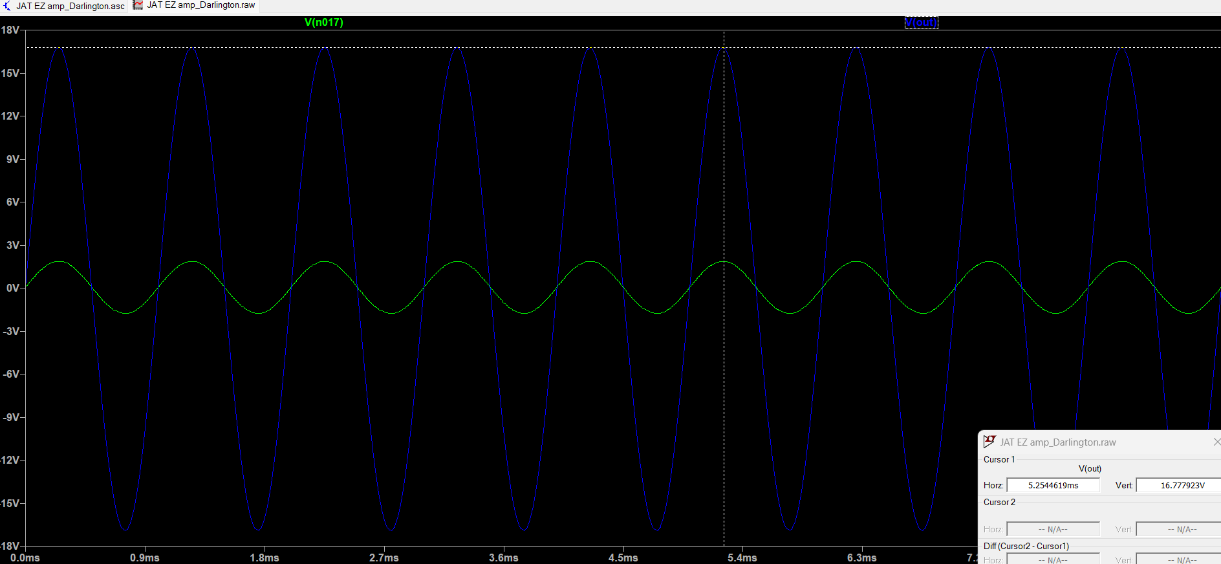Click the -3V vertical axis label
The width and height of the screenshot is (1221, 564).
(11, 331)
